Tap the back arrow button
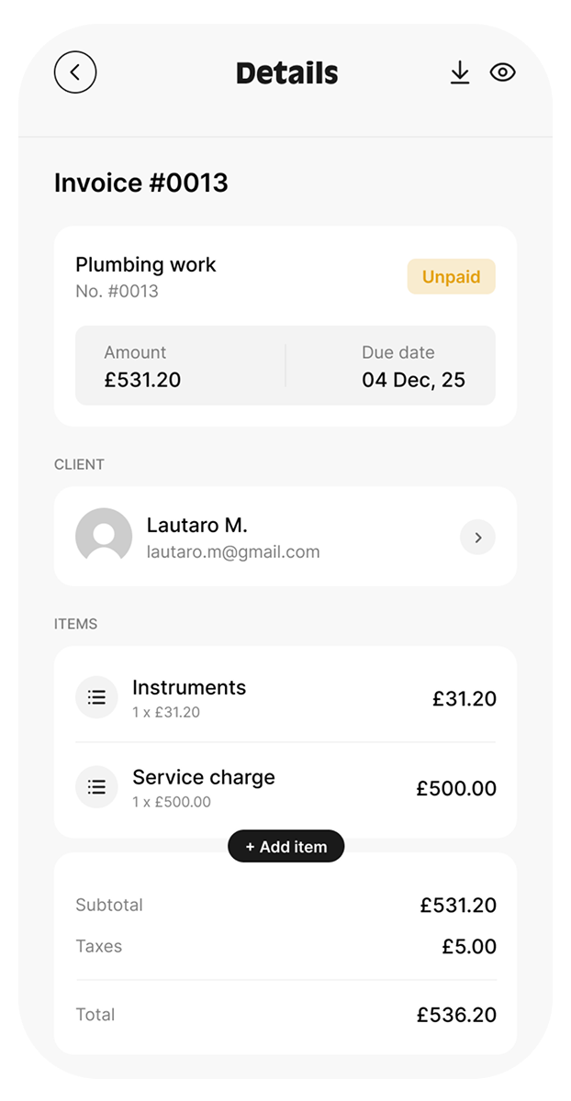The width and height of the screenshot is (571, 1101). pos(75,72)
